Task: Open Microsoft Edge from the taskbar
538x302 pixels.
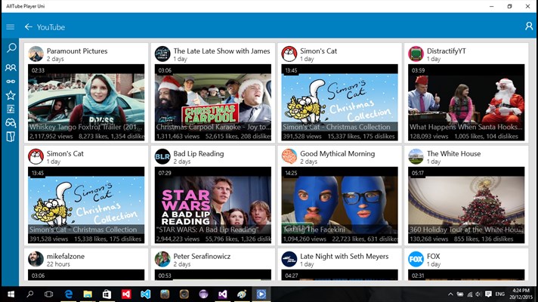Action: click(x=69, y=294)
